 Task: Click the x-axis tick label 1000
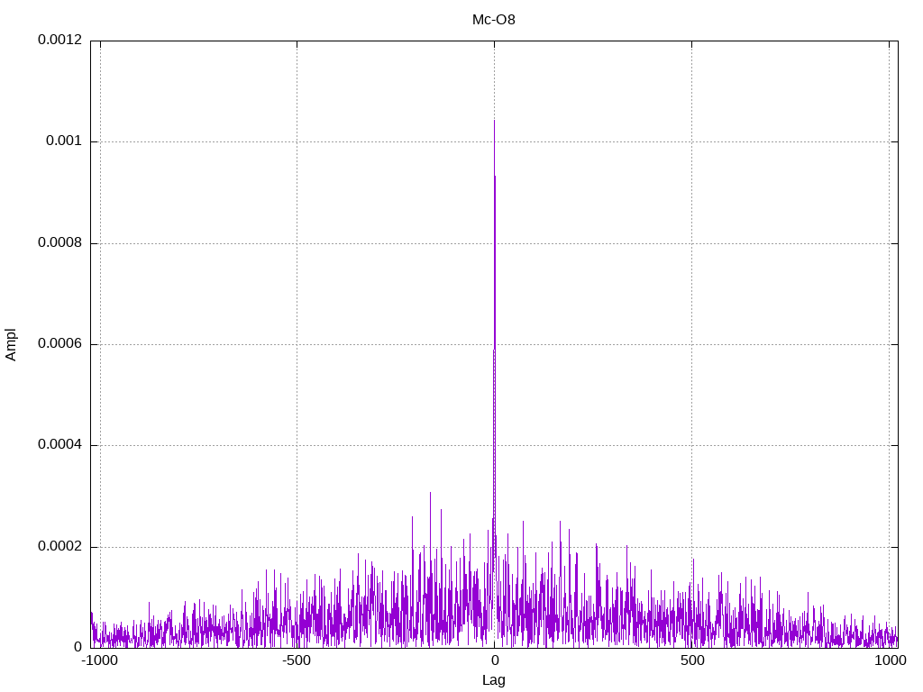point(890,660)
